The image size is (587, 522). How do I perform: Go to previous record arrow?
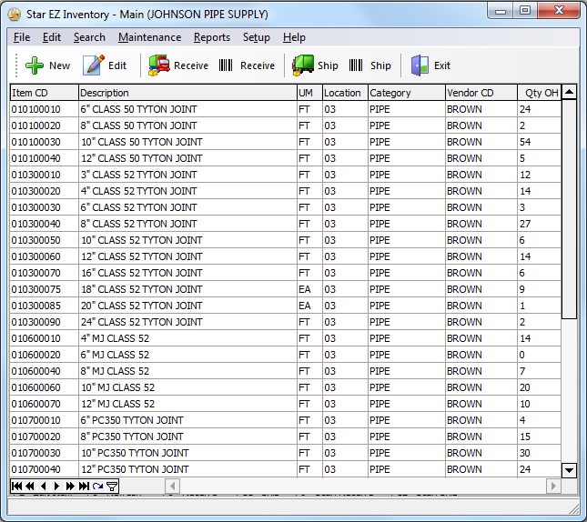[x=44, y=486]
